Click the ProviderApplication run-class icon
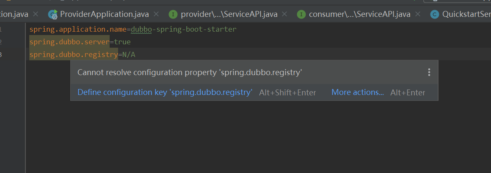The width and height of the screenshot is (491, 173). [x=52, y=14]
